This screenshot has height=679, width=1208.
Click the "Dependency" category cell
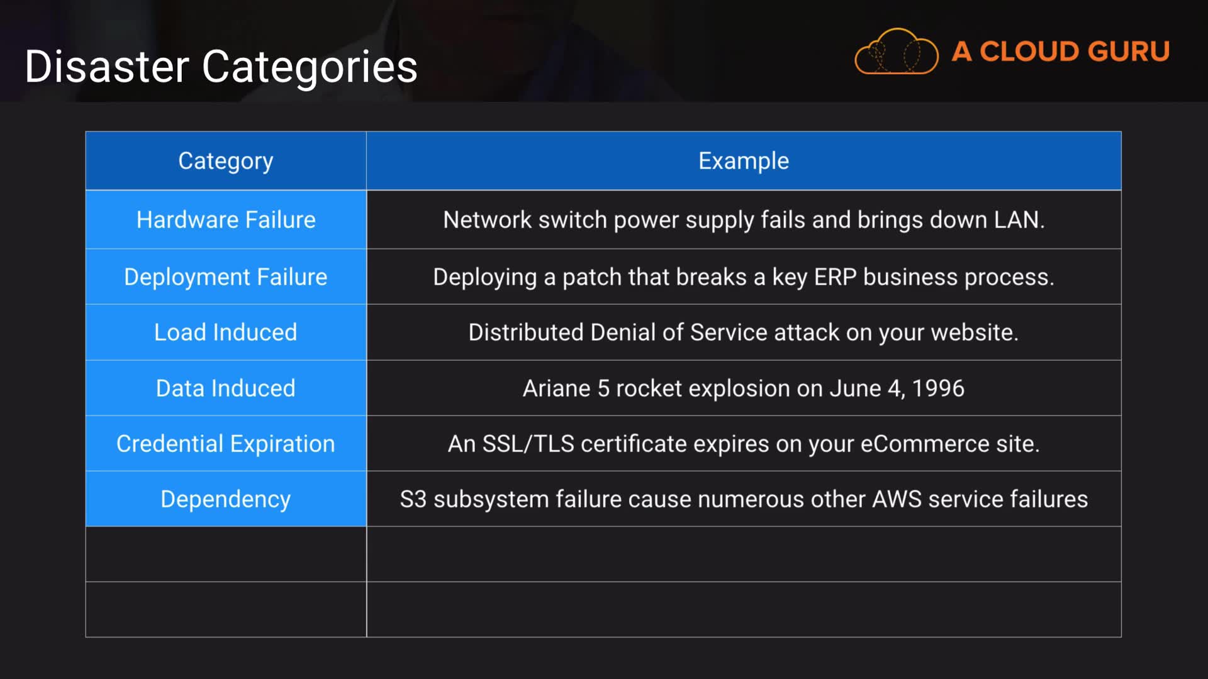coord(226,499)
